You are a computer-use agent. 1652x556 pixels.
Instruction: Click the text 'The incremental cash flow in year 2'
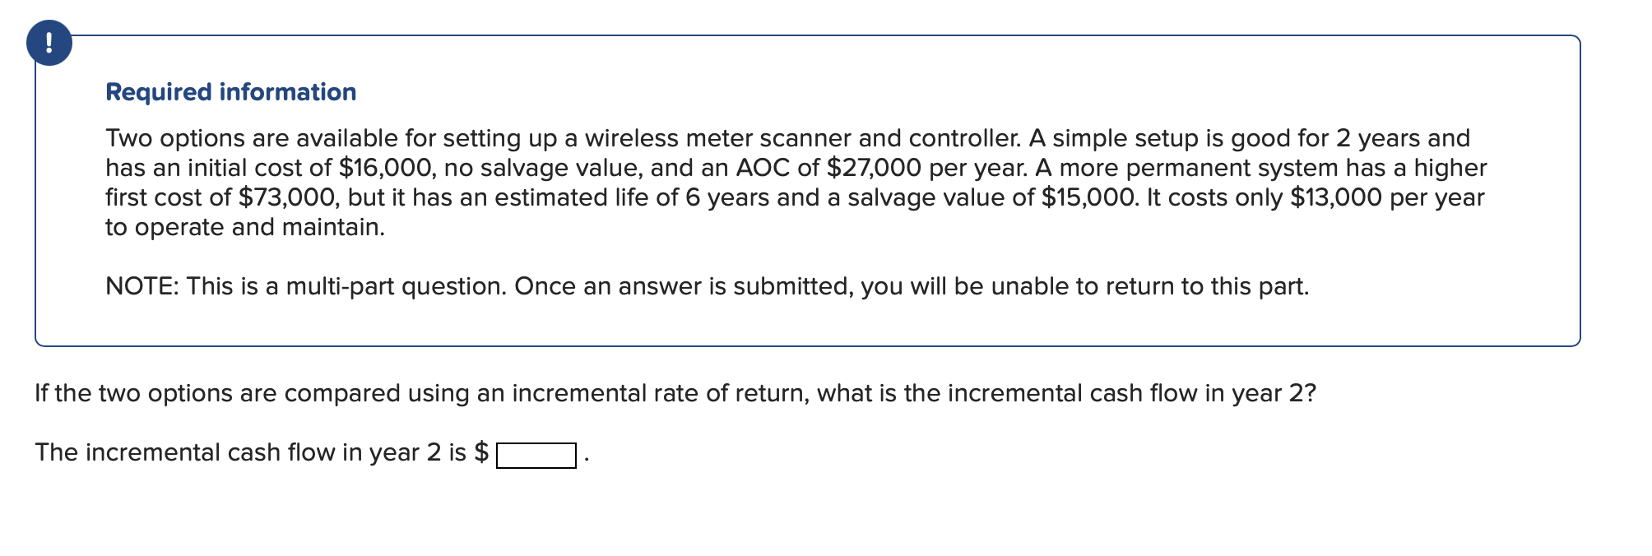247,452
